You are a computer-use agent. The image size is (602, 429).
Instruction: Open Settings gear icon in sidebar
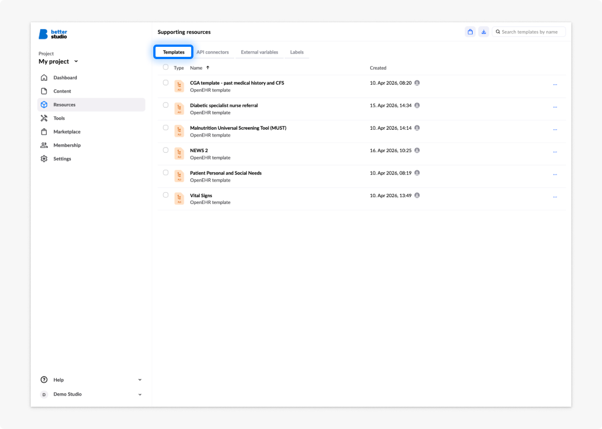click(x=44, y=159)
